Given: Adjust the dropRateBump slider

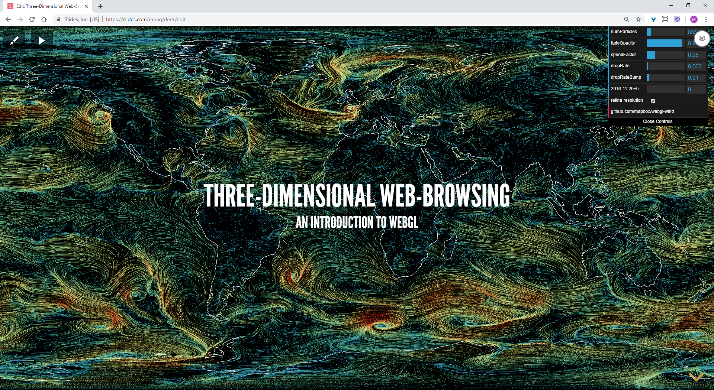Looking at the screenshot, I should point(666,78).
